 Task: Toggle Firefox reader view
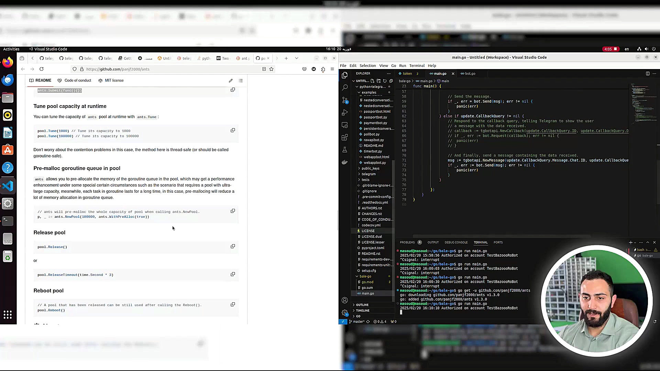point(264,69)
